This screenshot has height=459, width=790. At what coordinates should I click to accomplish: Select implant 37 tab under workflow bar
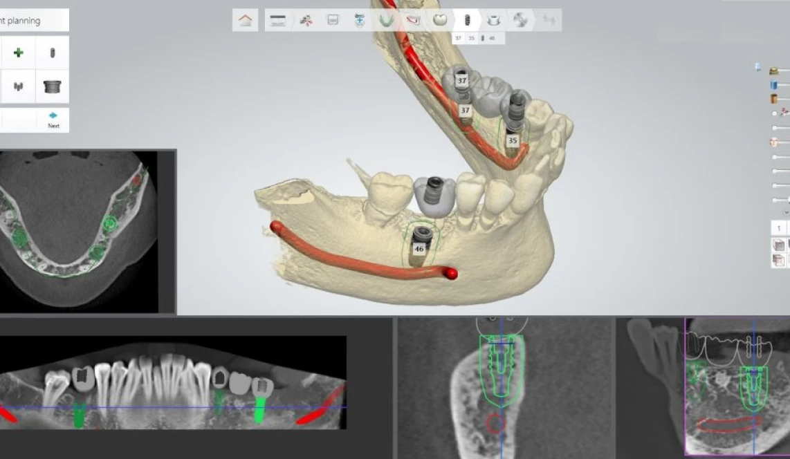click(458, 38)
